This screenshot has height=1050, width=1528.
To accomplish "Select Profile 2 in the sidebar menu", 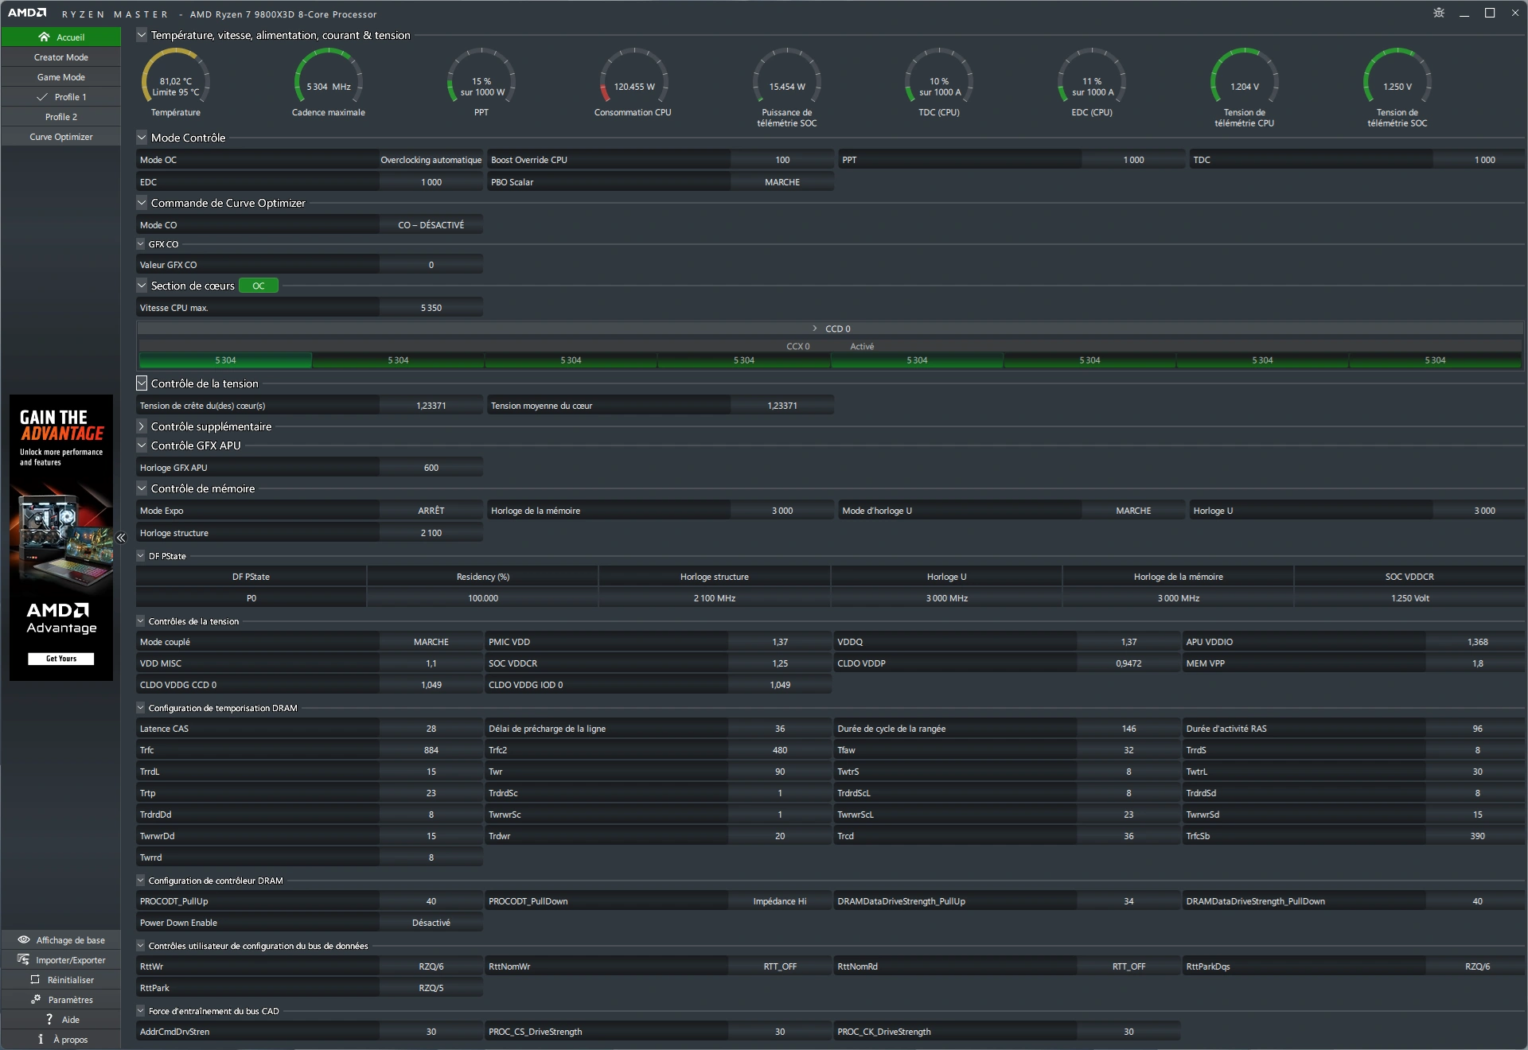I will [x=61, y=115].
